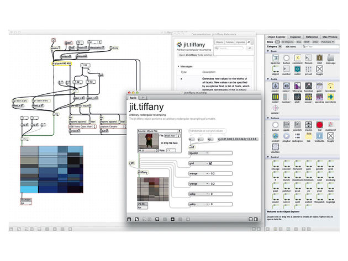Click the xrange value field 0.2
Screen dimensions: 348x261
pos(220,174)
